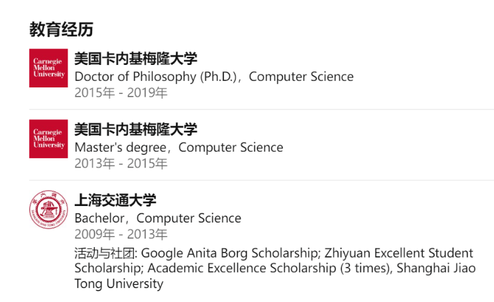Open the 上海交通大学 school name link
This screenshot has width=494, height=302.
coord(115,200)
